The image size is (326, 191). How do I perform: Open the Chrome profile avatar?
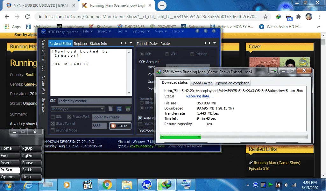[309, 17]
